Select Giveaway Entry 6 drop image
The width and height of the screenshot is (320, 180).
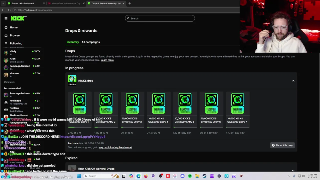(211, 103)
